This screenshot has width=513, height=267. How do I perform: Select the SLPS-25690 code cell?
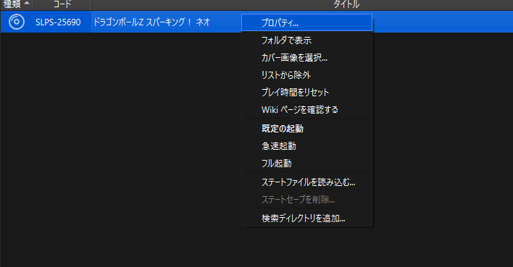coord(58,22)
